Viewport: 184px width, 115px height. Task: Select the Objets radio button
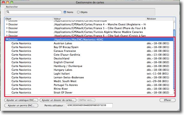78,12
